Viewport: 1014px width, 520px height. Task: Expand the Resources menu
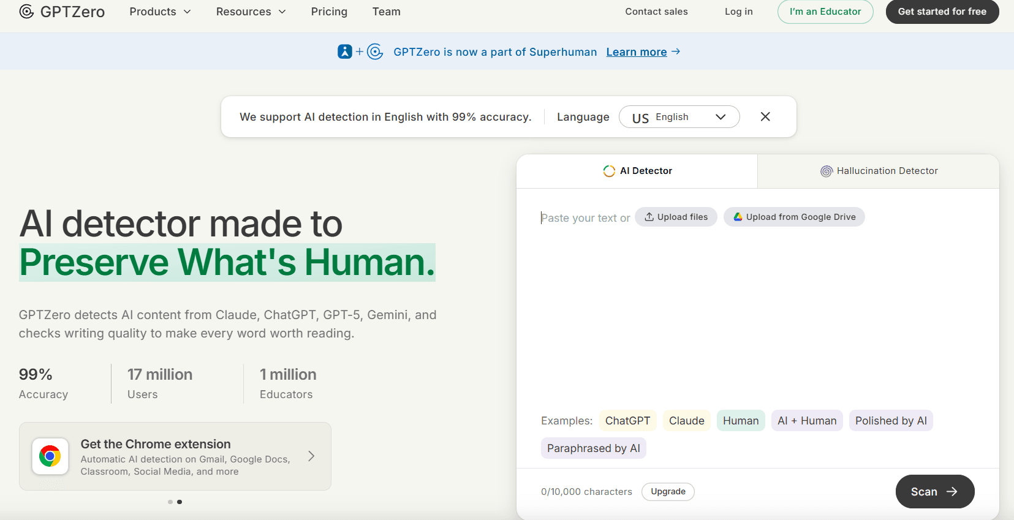click(251, 12)
